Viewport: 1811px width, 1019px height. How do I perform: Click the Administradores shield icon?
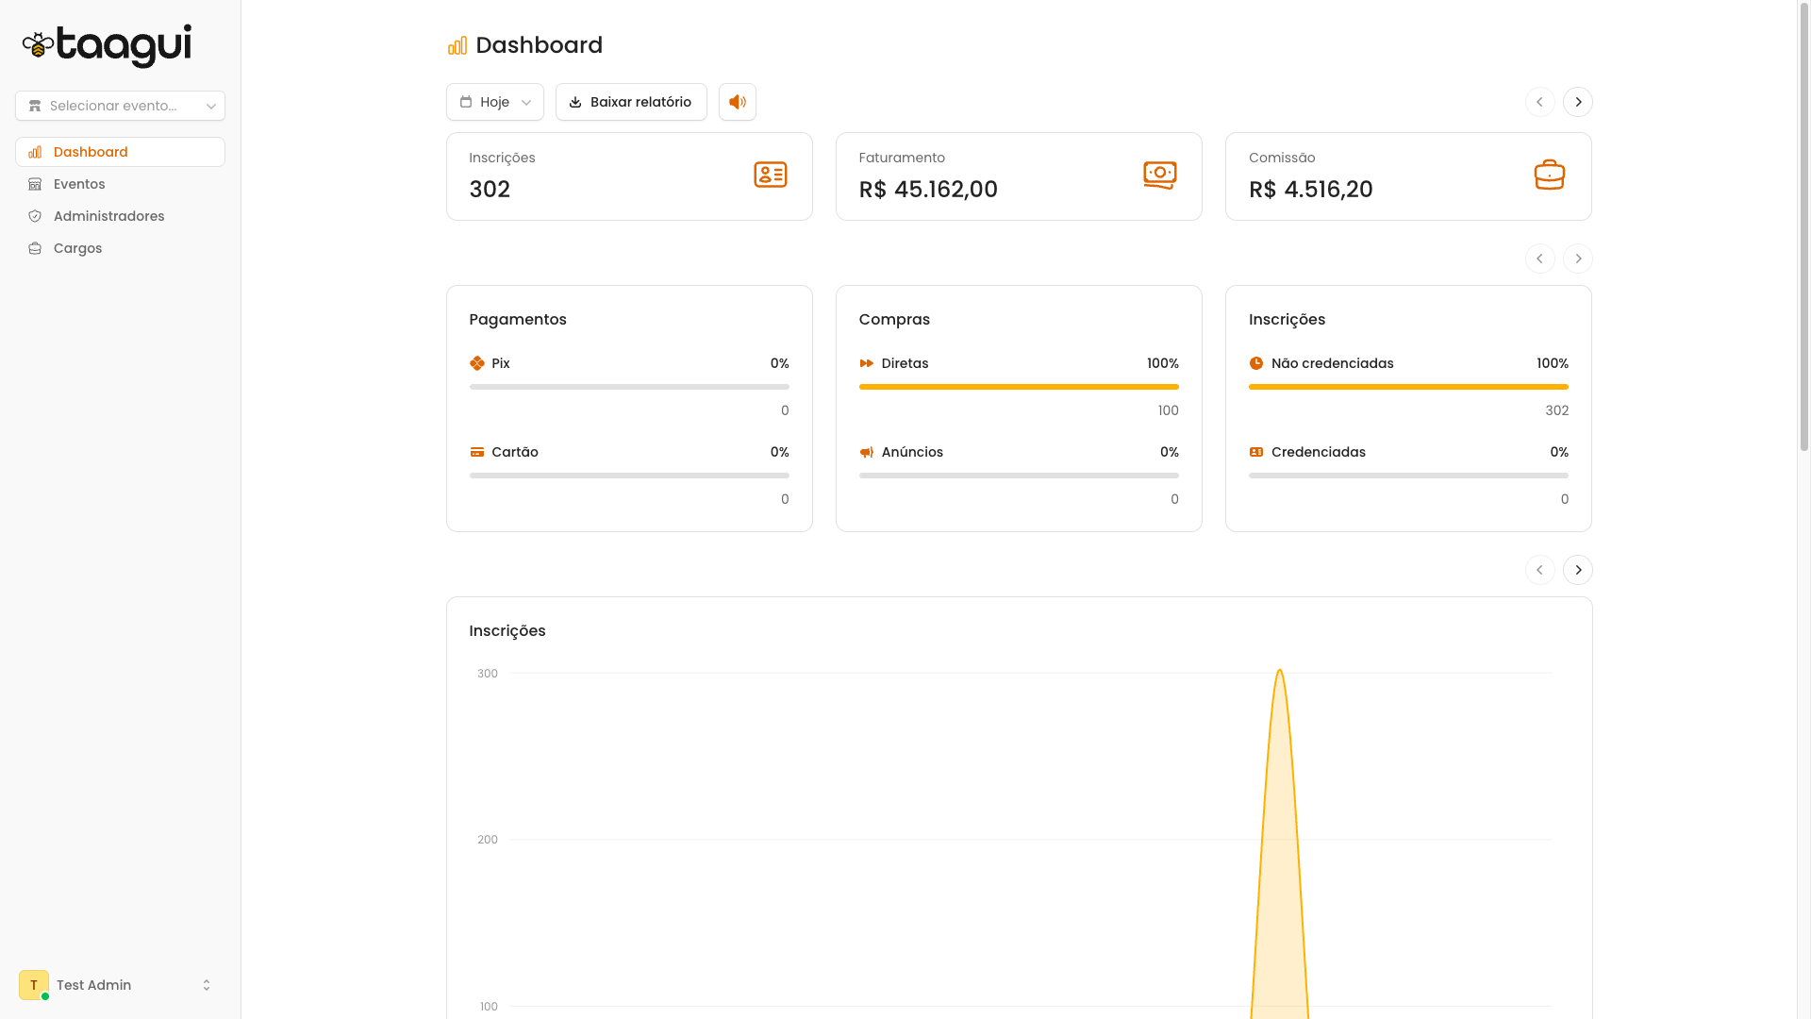[x=35, y=216]
